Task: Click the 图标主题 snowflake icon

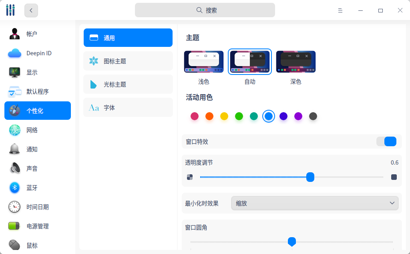Action: (x=94, y=61)
